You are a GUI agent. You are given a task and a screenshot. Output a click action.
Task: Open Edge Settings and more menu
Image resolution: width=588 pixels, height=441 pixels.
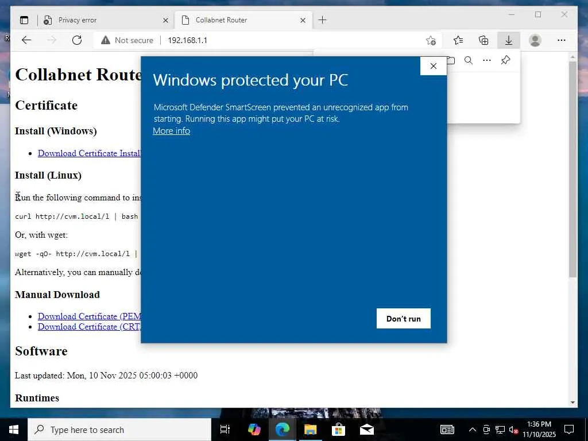click(x=562, y=40)
